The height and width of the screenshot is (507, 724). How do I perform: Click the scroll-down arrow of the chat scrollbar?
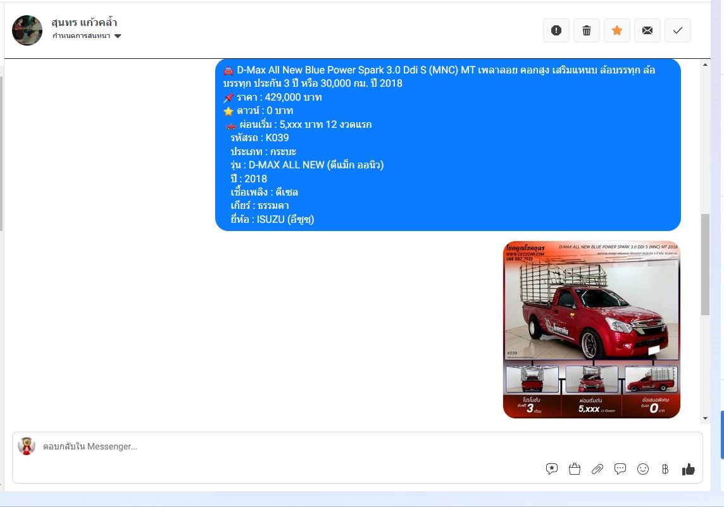tap(705, 418)
